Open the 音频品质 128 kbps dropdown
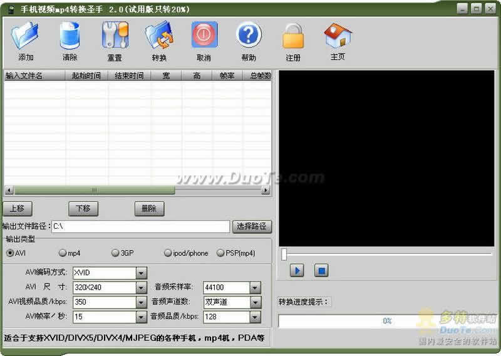Screen dimensions: 501x356 click(x=256, y=317)
